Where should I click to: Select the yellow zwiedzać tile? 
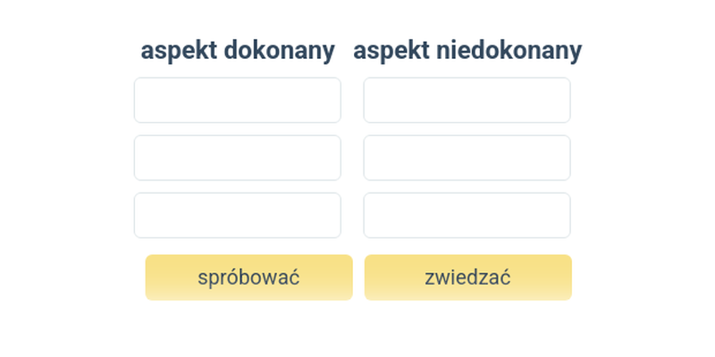[x=467, y=278]
